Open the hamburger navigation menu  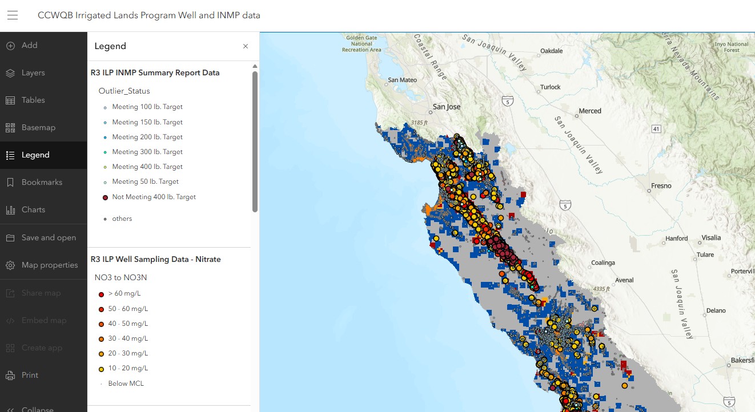point(13,15)
